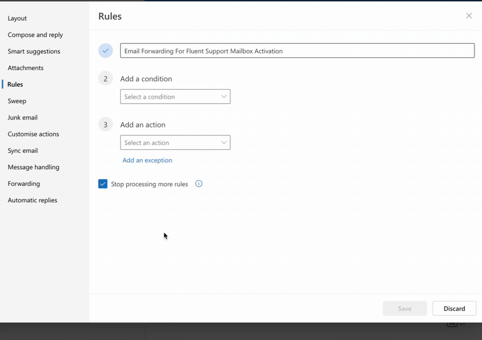
Task: Open the Customise actions section
Action: (33, 134)
